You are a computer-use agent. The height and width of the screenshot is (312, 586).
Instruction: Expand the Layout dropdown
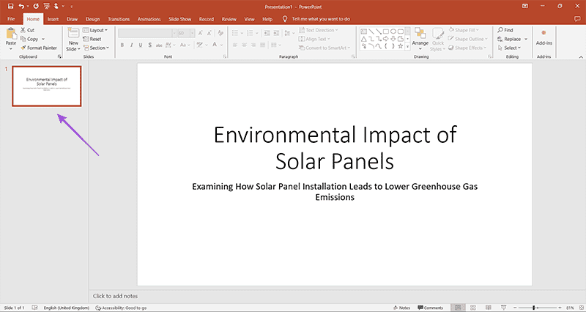coord(97,30)
